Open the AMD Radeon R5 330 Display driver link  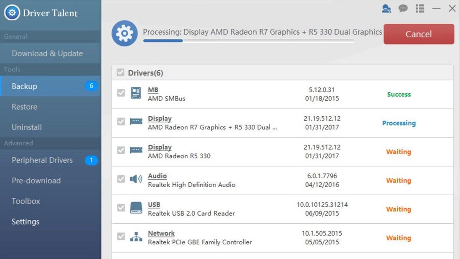pyautogui.click(x=160, y=147)
